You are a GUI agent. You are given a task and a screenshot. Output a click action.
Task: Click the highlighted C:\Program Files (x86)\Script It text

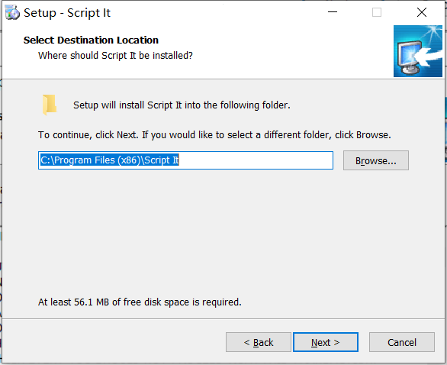pos(110,160)
